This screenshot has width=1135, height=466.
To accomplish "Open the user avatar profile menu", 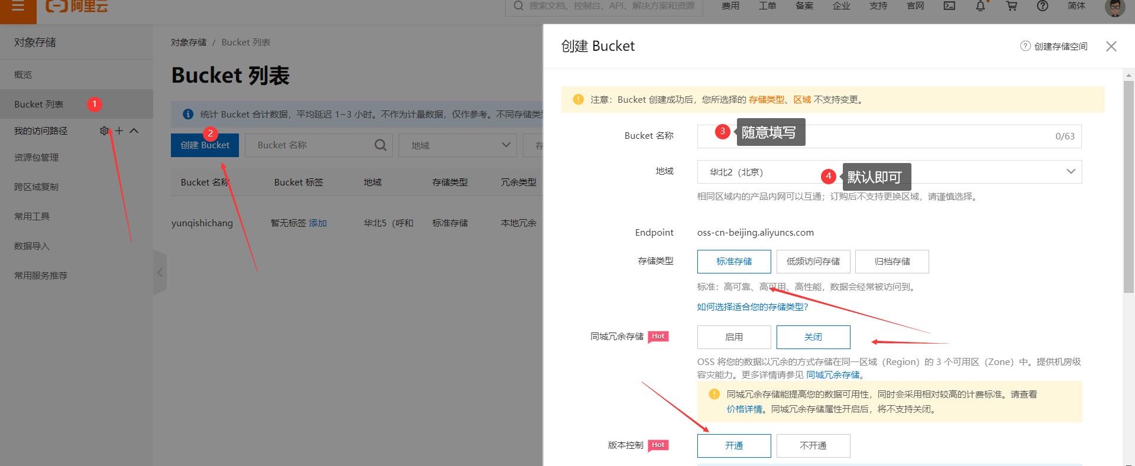I will click(x=1114, y=7).
